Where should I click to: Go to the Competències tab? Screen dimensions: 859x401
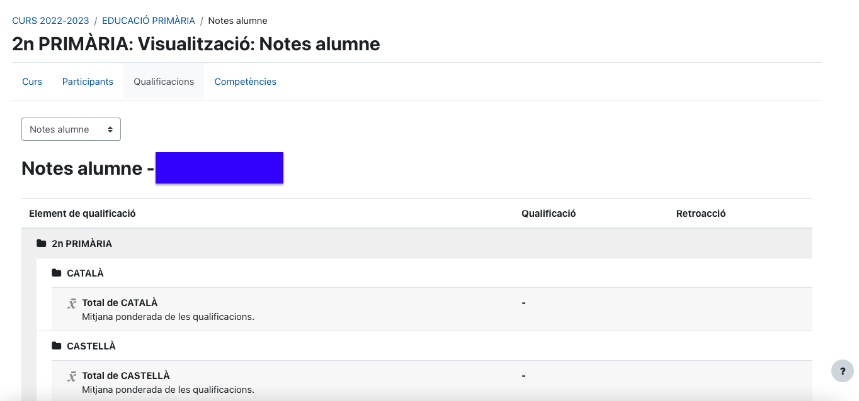tap(245, 82)
